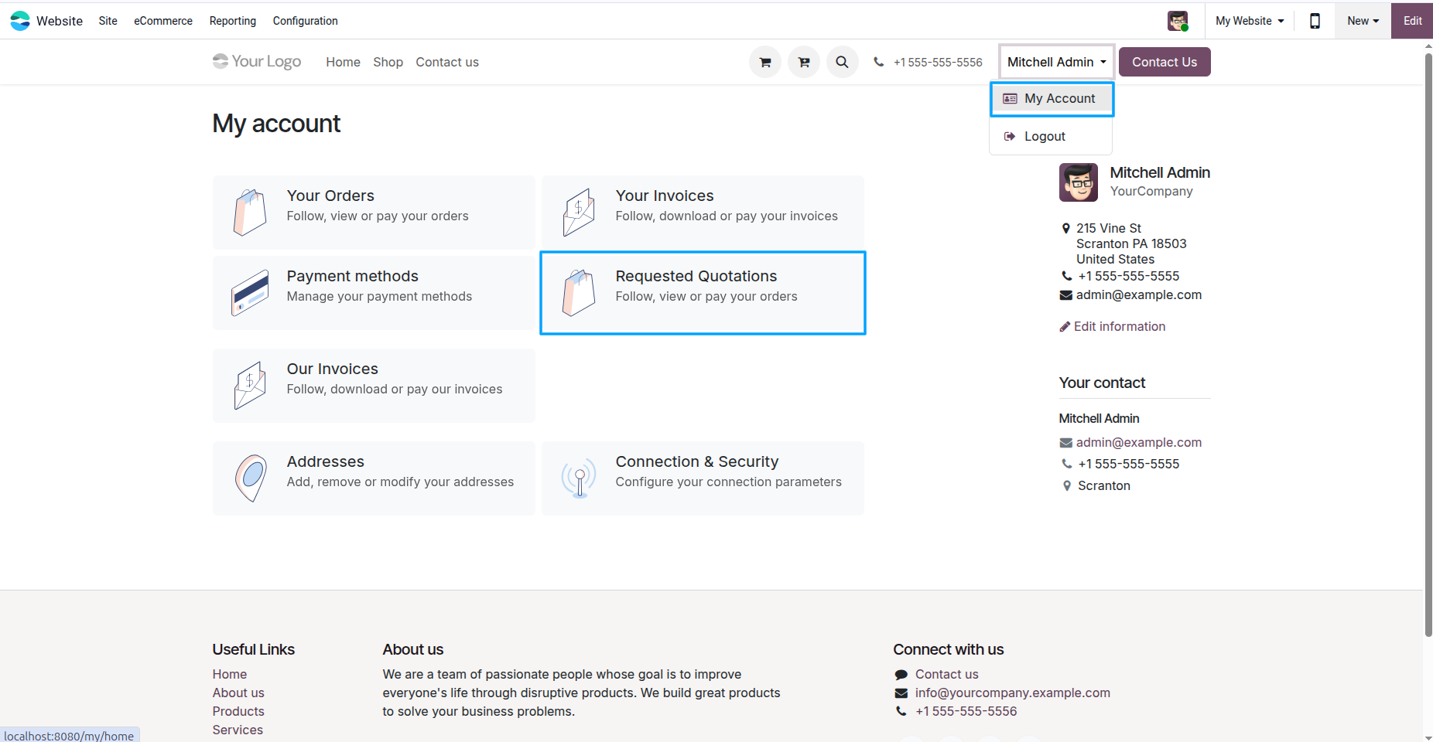The image size is (1433, 742).
Task: Click the envelope icon on Your Invoices card
Action: point(577,211)
